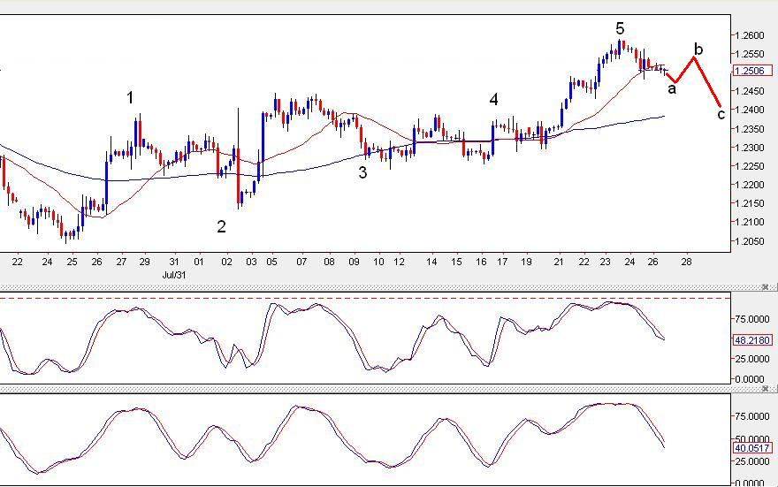Close the upper stochastic indicator panel
This screenshot has width=778, height=487.
(765, 287)
